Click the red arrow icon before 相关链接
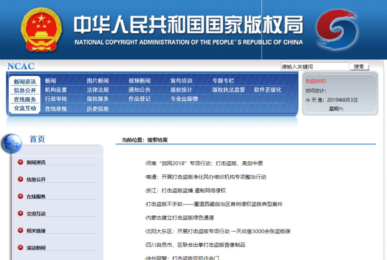The image size is (387, 260). [20, 231]
